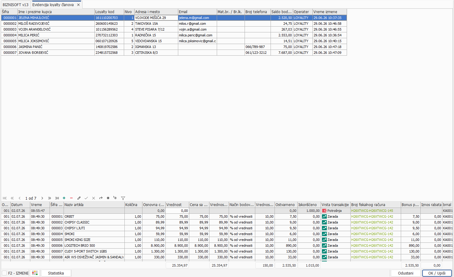454x277 pixels.
Task: Click the curved arrow refresh icon
Action: tap(101, 198)
